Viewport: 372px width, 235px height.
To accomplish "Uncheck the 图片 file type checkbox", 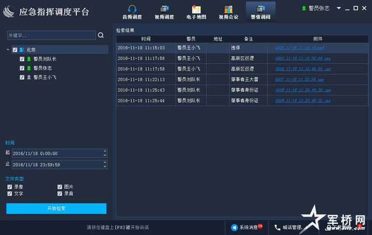I will (60, 187).
